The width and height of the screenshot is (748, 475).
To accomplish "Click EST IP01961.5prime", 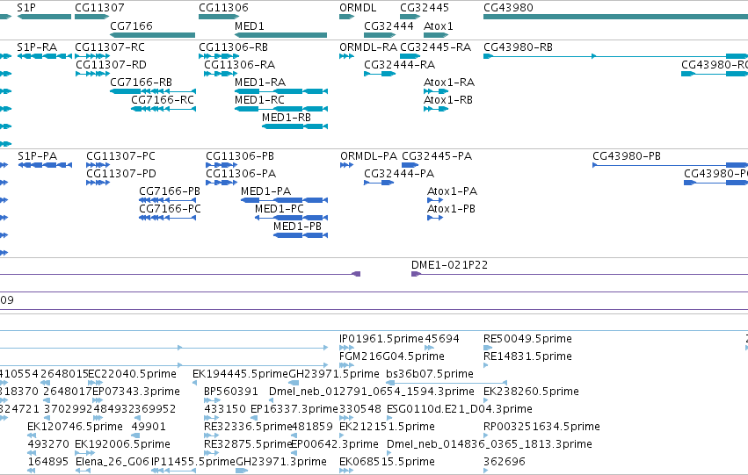I will [347, 349].
